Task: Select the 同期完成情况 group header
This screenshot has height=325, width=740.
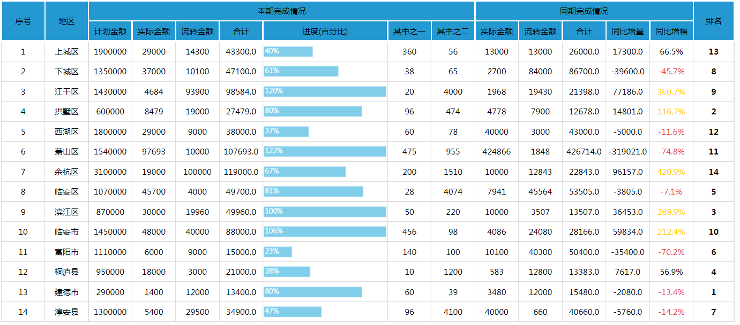Action: point(584,11)
